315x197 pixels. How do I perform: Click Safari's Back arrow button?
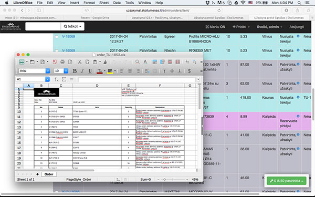click(x=22, y=11)
